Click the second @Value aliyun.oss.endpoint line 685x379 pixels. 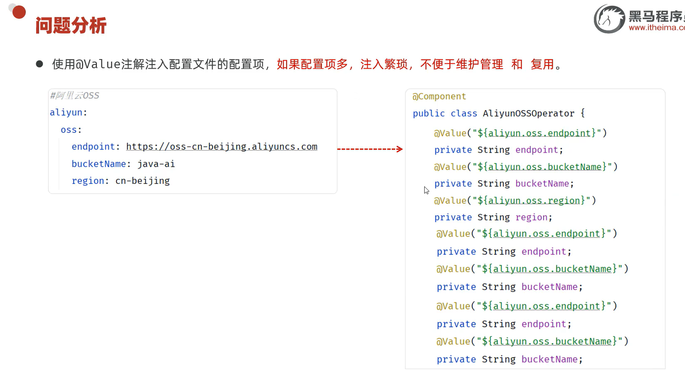coord(527,234)
